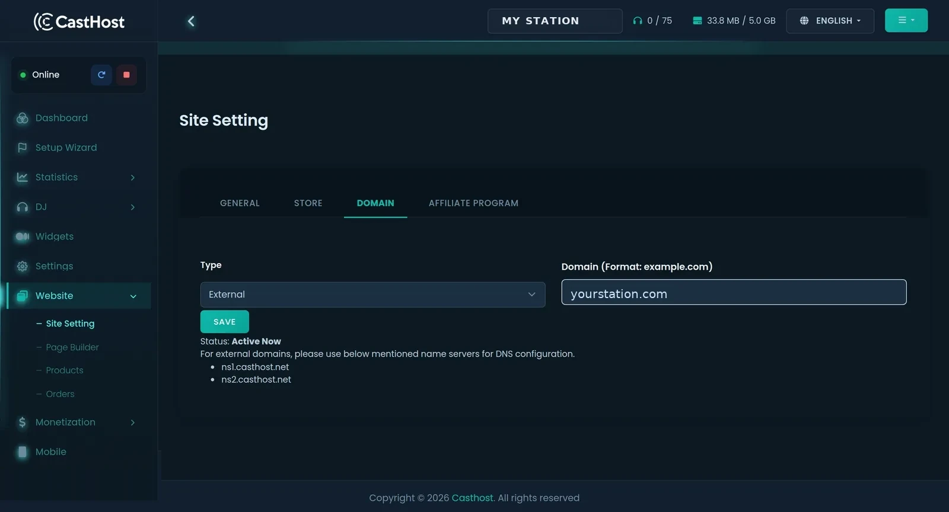Switch to the Store tab
Image resolution: width=949 pixels, height=512 pixels.
[x=308, y=203]
